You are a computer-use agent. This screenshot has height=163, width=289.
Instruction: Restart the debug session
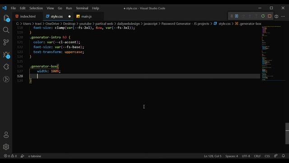(x=263, y=16)
